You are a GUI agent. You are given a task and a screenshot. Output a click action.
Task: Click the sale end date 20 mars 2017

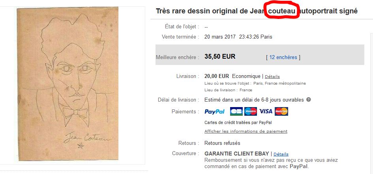coord(220,37)
